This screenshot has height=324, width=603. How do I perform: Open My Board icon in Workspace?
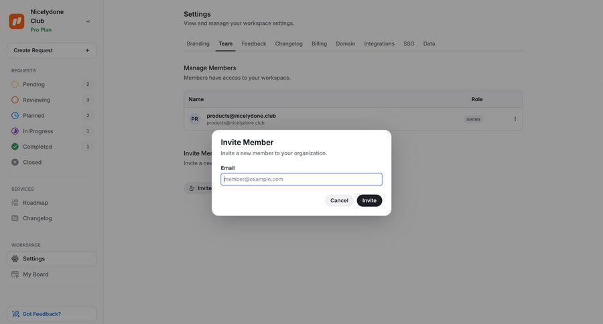(x=15, y=274)
